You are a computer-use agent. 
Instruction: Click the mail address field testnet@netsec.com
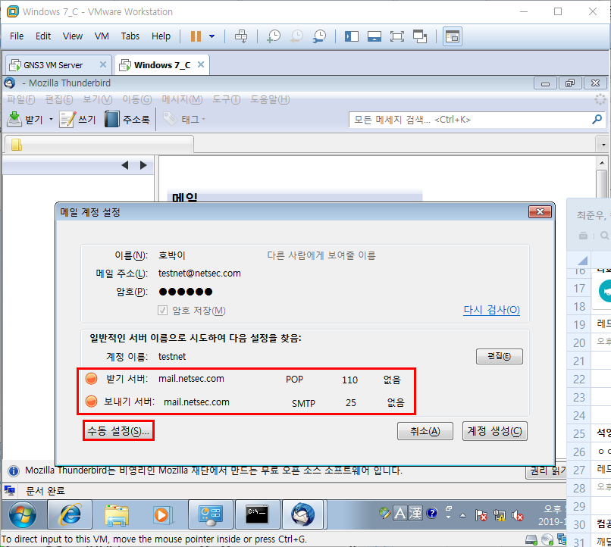(x=199, y=273)
